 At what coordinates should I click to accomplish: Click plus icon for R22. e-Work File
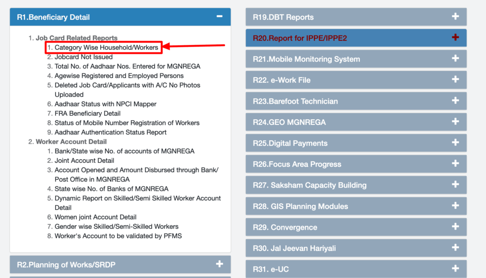(x=455, y=80)
